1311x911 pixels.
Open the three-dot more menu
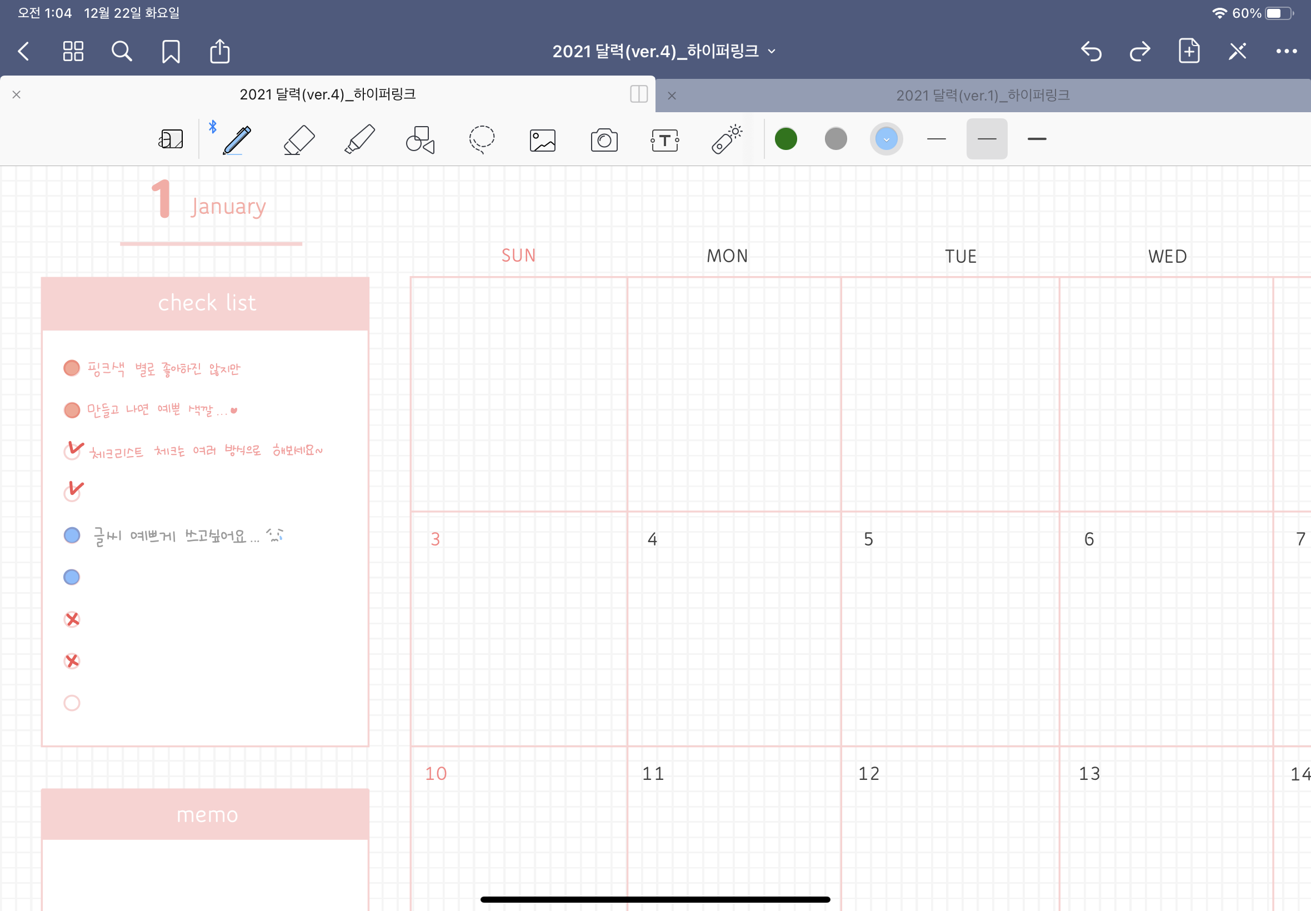pos(1287,51)
